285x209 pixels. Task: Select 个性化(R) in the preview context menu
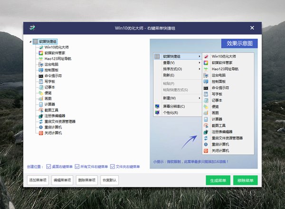pyautogui.click(x=170, y=112)
